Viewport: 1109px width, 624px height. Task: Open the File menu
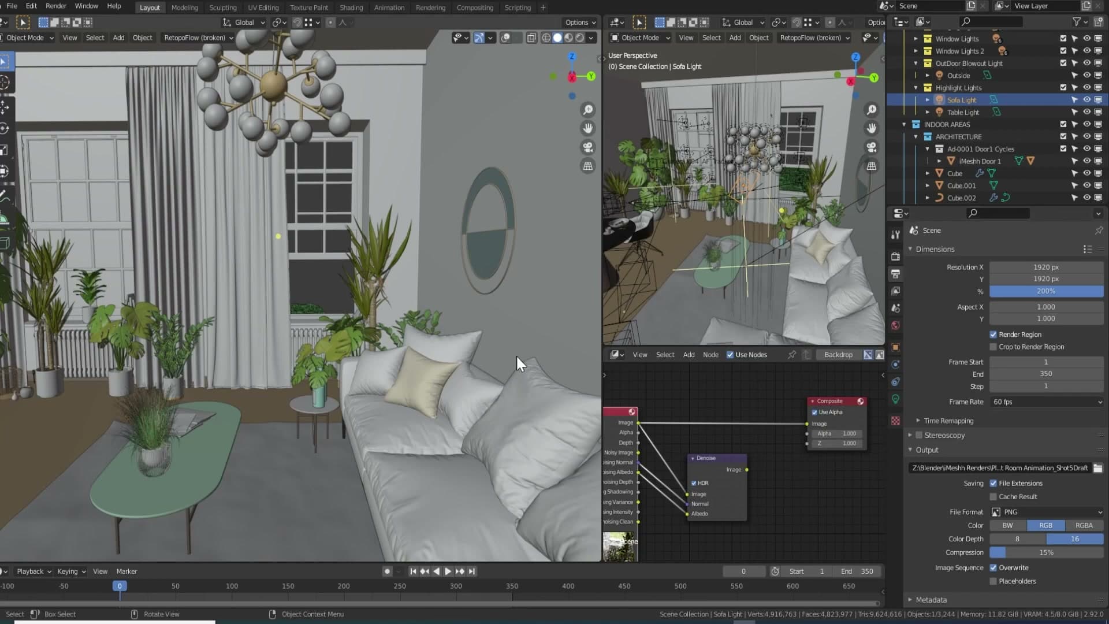(12, 6)
